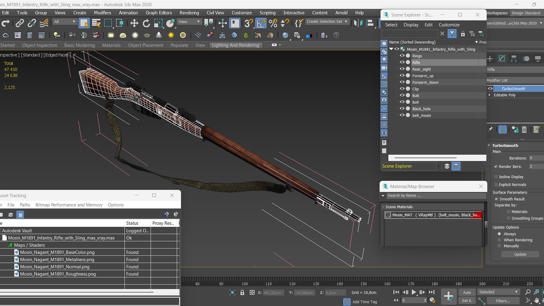
Task: Click the Search by Name field
Action: pos(436,195)
